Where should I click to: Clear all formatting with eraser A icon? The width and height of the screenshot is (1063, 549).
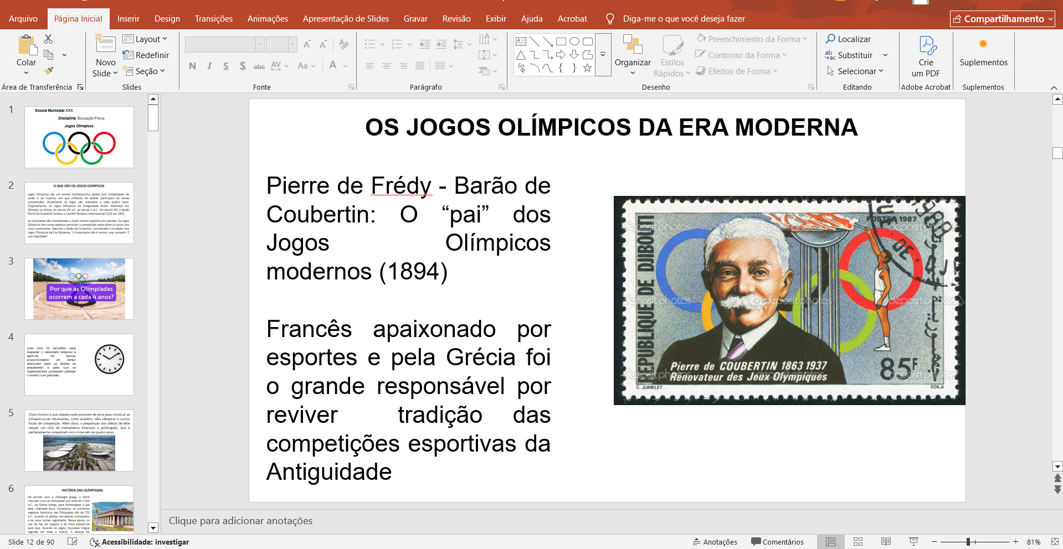pos(344,44)
